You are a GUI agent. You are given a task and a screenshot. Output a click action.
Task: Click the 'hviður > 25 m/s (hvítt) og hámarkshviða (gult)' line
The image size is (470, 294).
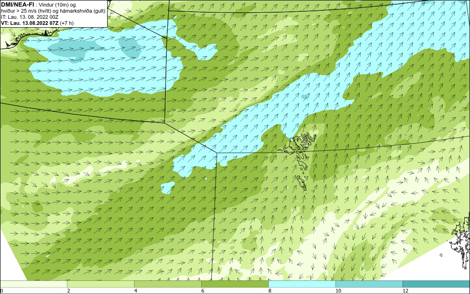click(x=53, y=11)
